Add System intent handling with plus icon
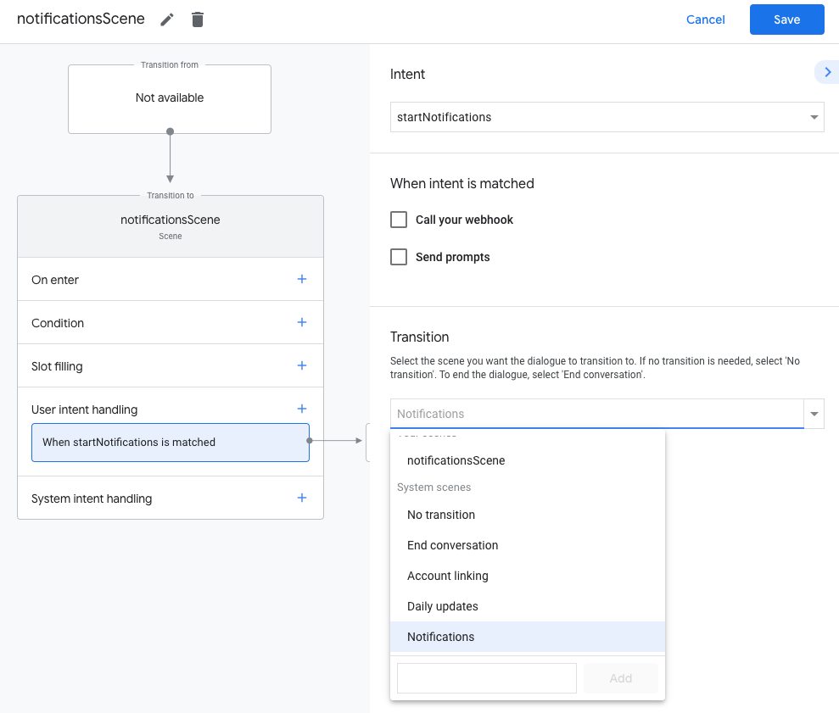The height and width of the screenshot is (713, 839). (301, 498)
